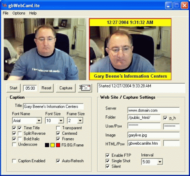Toggle the Split checkbox, first in Split:Reverse row
The width and height of the screenshot is (190, 176).
pos(14,134)
